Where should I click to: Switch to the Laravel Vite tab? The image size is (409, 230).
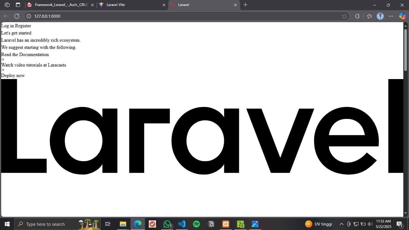(x=132, y=5)
